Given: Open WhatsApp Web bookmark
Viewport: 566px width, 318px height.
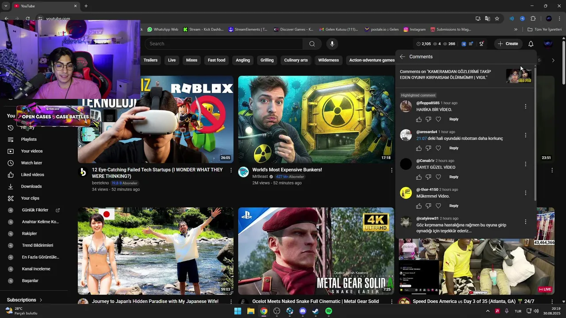Looking at the screenshot, I should [x=162, y=30].
